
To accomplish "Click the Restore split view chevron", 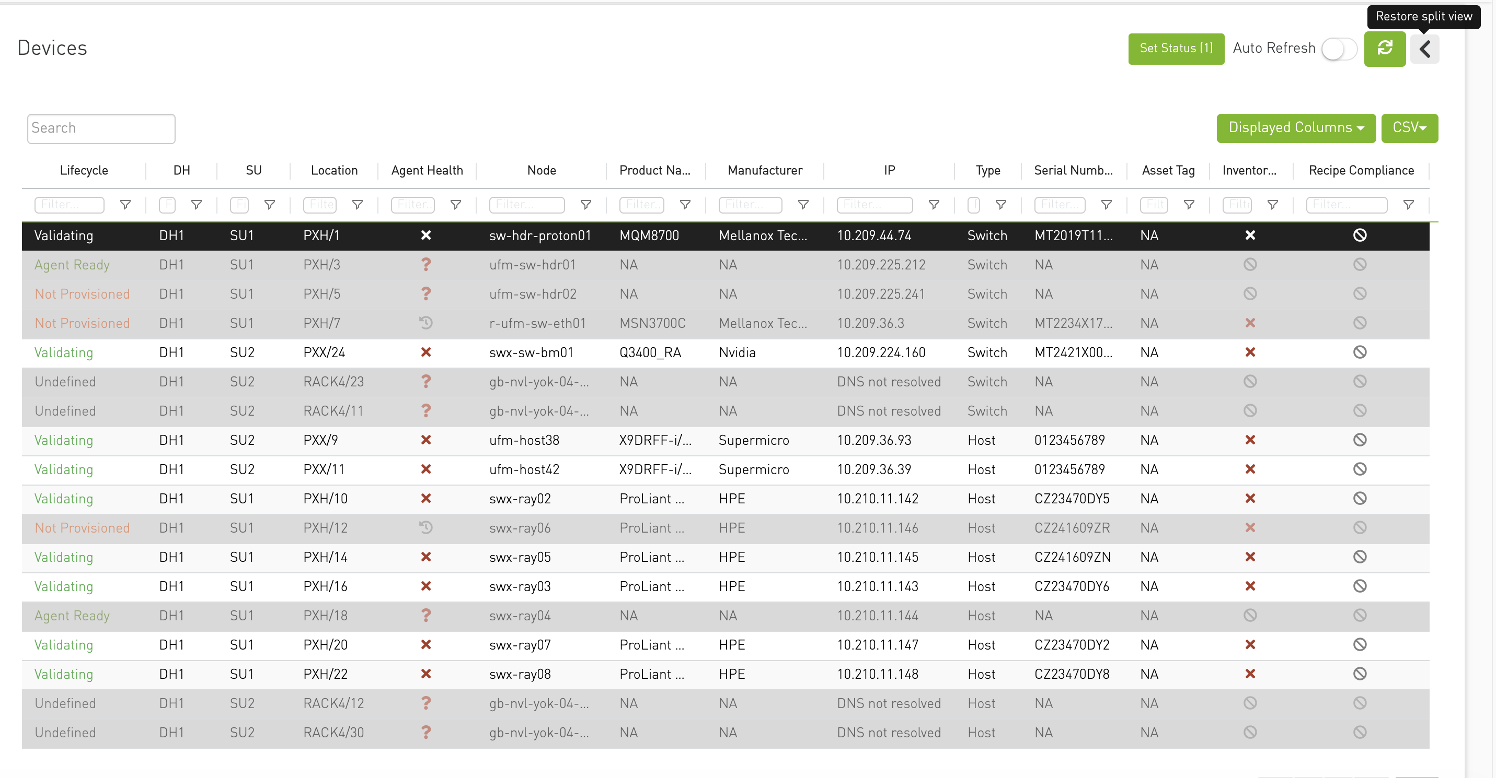I will tap(1424, 49).
